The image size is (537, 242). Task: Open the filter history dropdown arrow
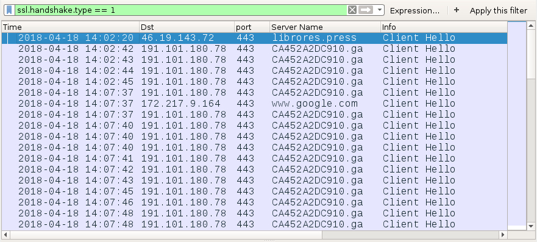pyautogui.click(x=380, y=10)
